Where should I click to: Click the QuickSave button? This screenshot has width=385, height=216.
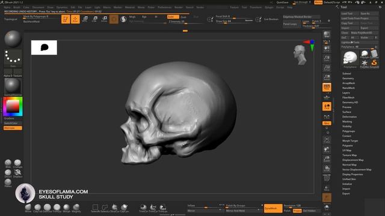(x=282, y=2)
